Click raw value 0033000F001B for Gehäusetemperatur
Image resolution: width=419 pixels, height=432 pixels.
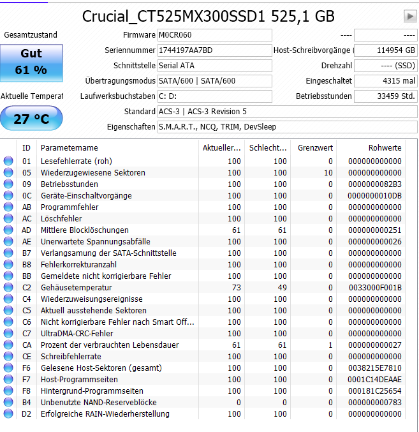(x=375, y=288)
